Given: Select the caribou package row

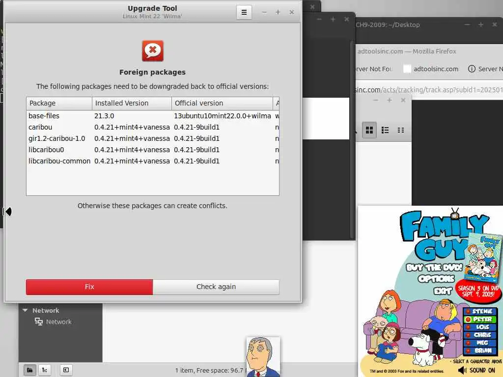Looking at the screenshot, I should click(x=153, y=127).
